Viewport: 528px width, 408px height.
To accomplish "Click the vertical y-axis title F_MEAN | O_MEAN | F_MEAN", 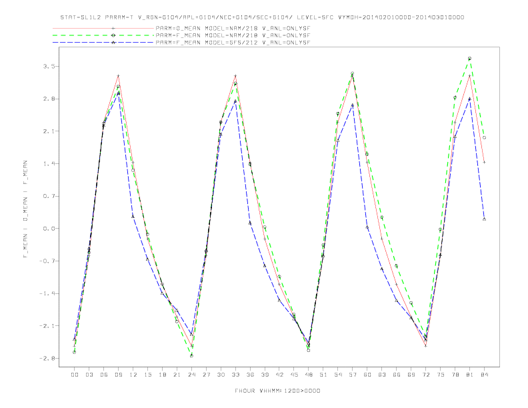I will pyautogui.click(x=25, y=209).
